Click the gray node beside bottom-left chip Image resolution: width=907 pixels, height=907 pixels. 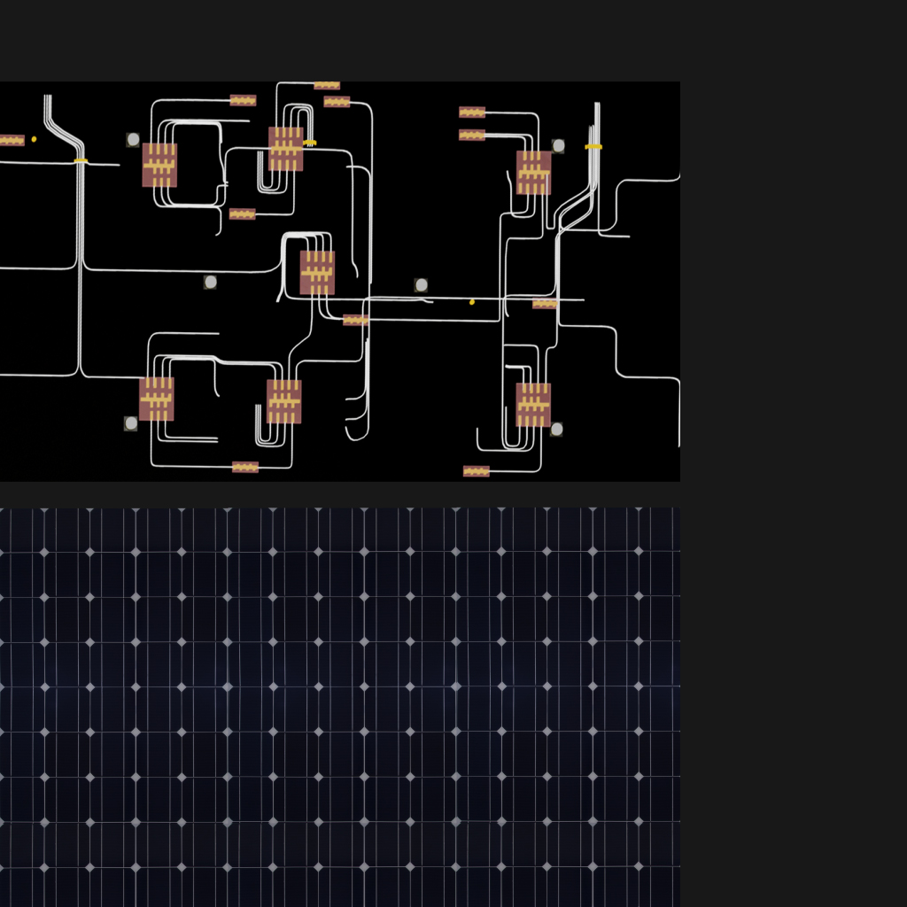(131, 423)
